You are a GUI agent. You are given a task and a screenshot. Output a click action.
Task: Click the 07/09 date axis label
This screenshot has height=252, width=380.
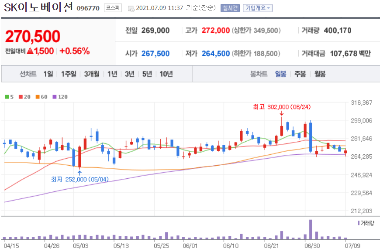pos(352,246)
